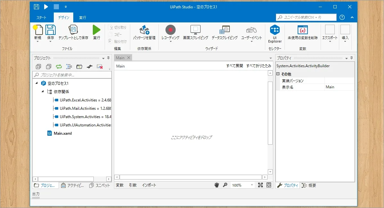Open the dropdown arrow under エクスポート
This screenshot has height=208, width=384.
coord(330,42)
